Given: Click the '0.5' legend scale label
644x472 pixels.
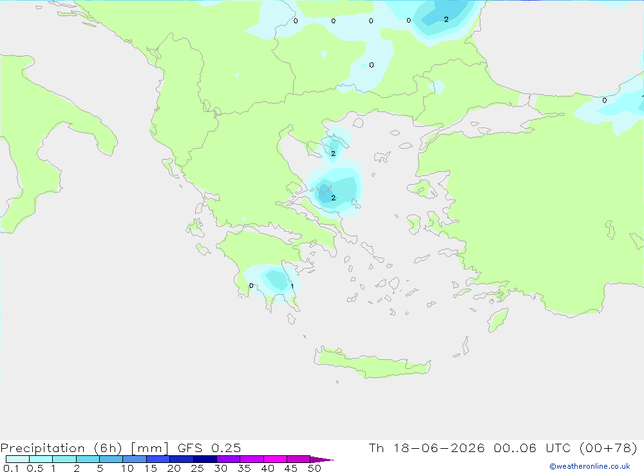Looking at the screenshot, I should tap(35, 468).
